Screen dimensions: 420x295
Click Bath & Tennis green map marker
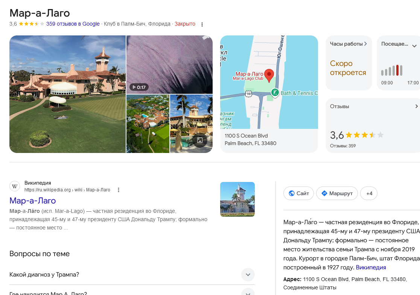pos(275,93)
